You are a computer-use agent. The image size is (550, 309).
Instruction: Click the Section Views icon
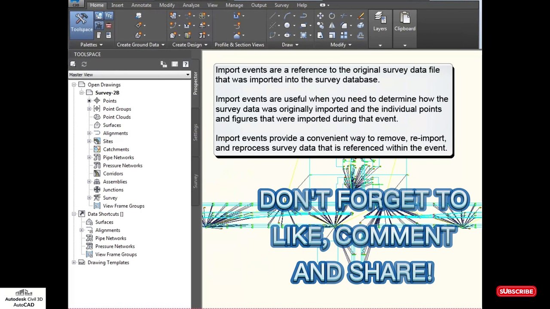[237, 36]
